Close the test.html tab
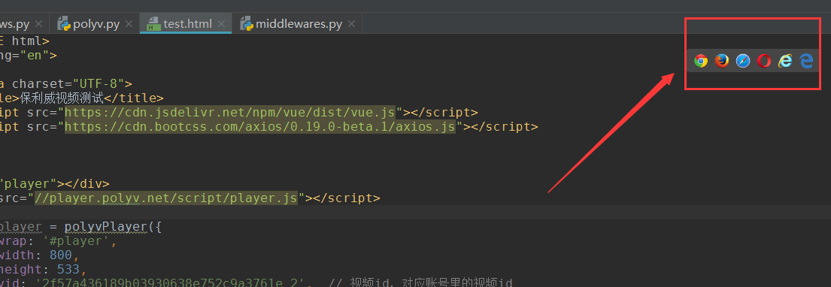The width and height of the screenshot is (831, 287). [221, 24]
